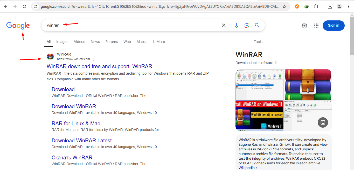Click the https://www.win-rar.com URL text
Viewport: 354px width, 170px height.
coord(73,59)
